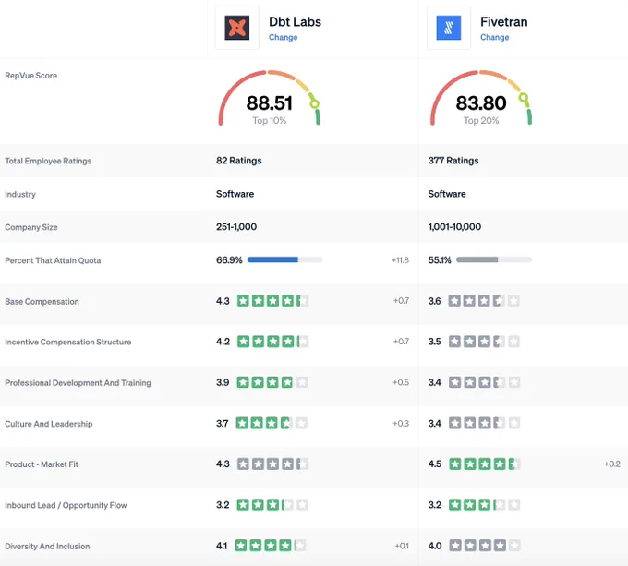Click Inbound Lead / Opportunity Flow label

pyautogui.click(x=66, y=506)
